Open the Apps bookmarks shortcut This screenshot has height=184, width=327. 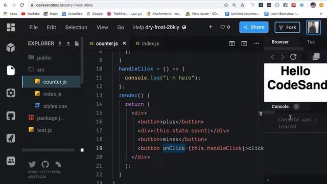click(x=10, y=14)
